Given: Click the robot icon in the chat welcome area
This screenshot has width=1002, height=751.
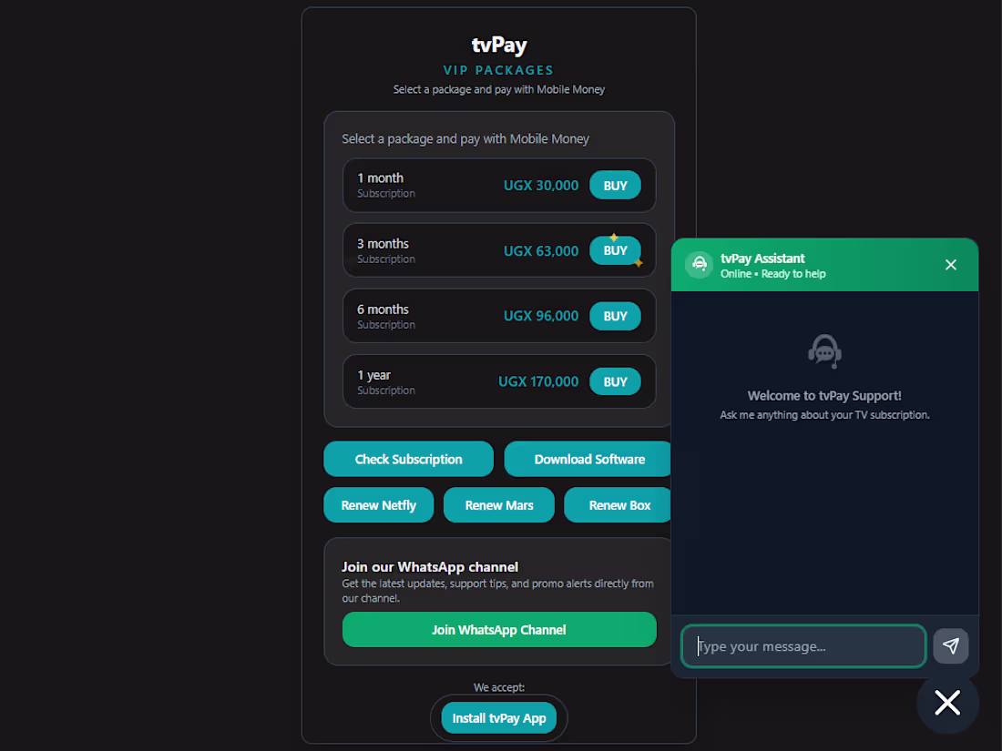Looking at the screenshot, I should coord(824,351).
